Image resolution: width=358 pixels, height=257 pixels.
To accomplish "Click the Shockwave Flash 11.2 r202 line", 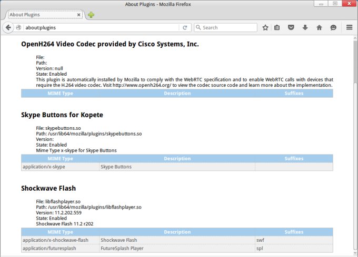I will click(65, 224).
